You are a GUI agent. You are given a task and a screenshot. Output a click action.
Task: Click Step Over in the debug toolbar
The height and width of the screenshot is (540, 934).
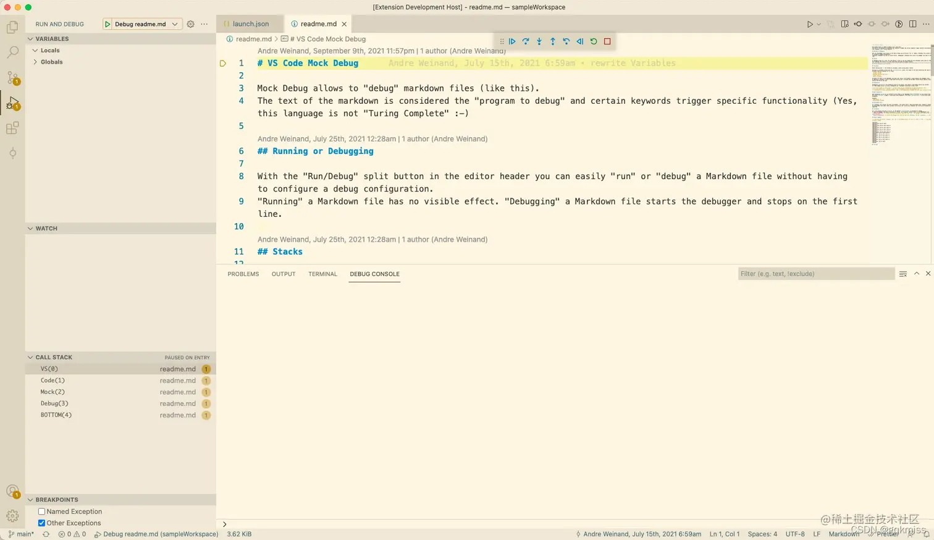pyautogui.click(x=526, y=41)
